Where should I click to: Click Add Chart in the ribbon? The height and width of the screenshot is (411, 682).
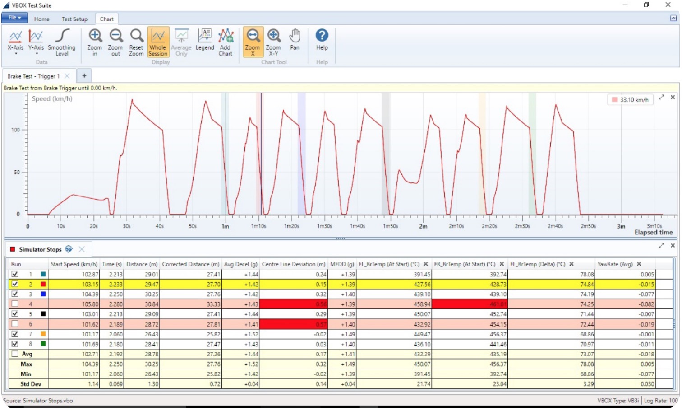226,42
